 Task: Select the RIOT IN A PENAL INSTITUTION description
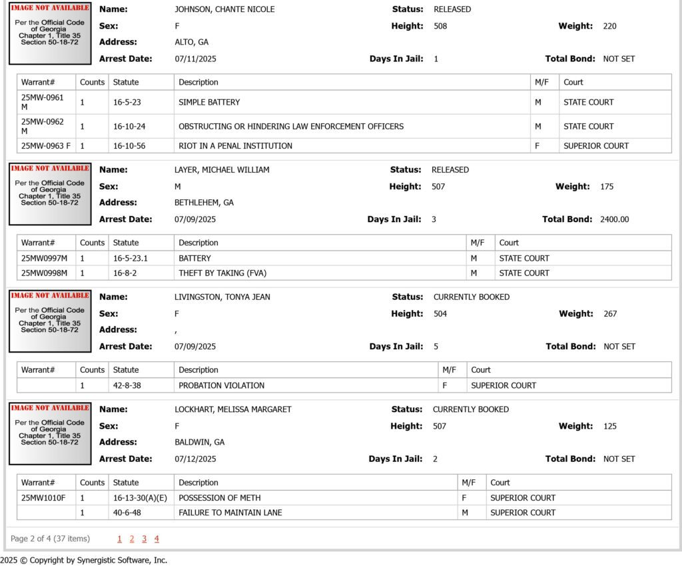coord(235,146)
